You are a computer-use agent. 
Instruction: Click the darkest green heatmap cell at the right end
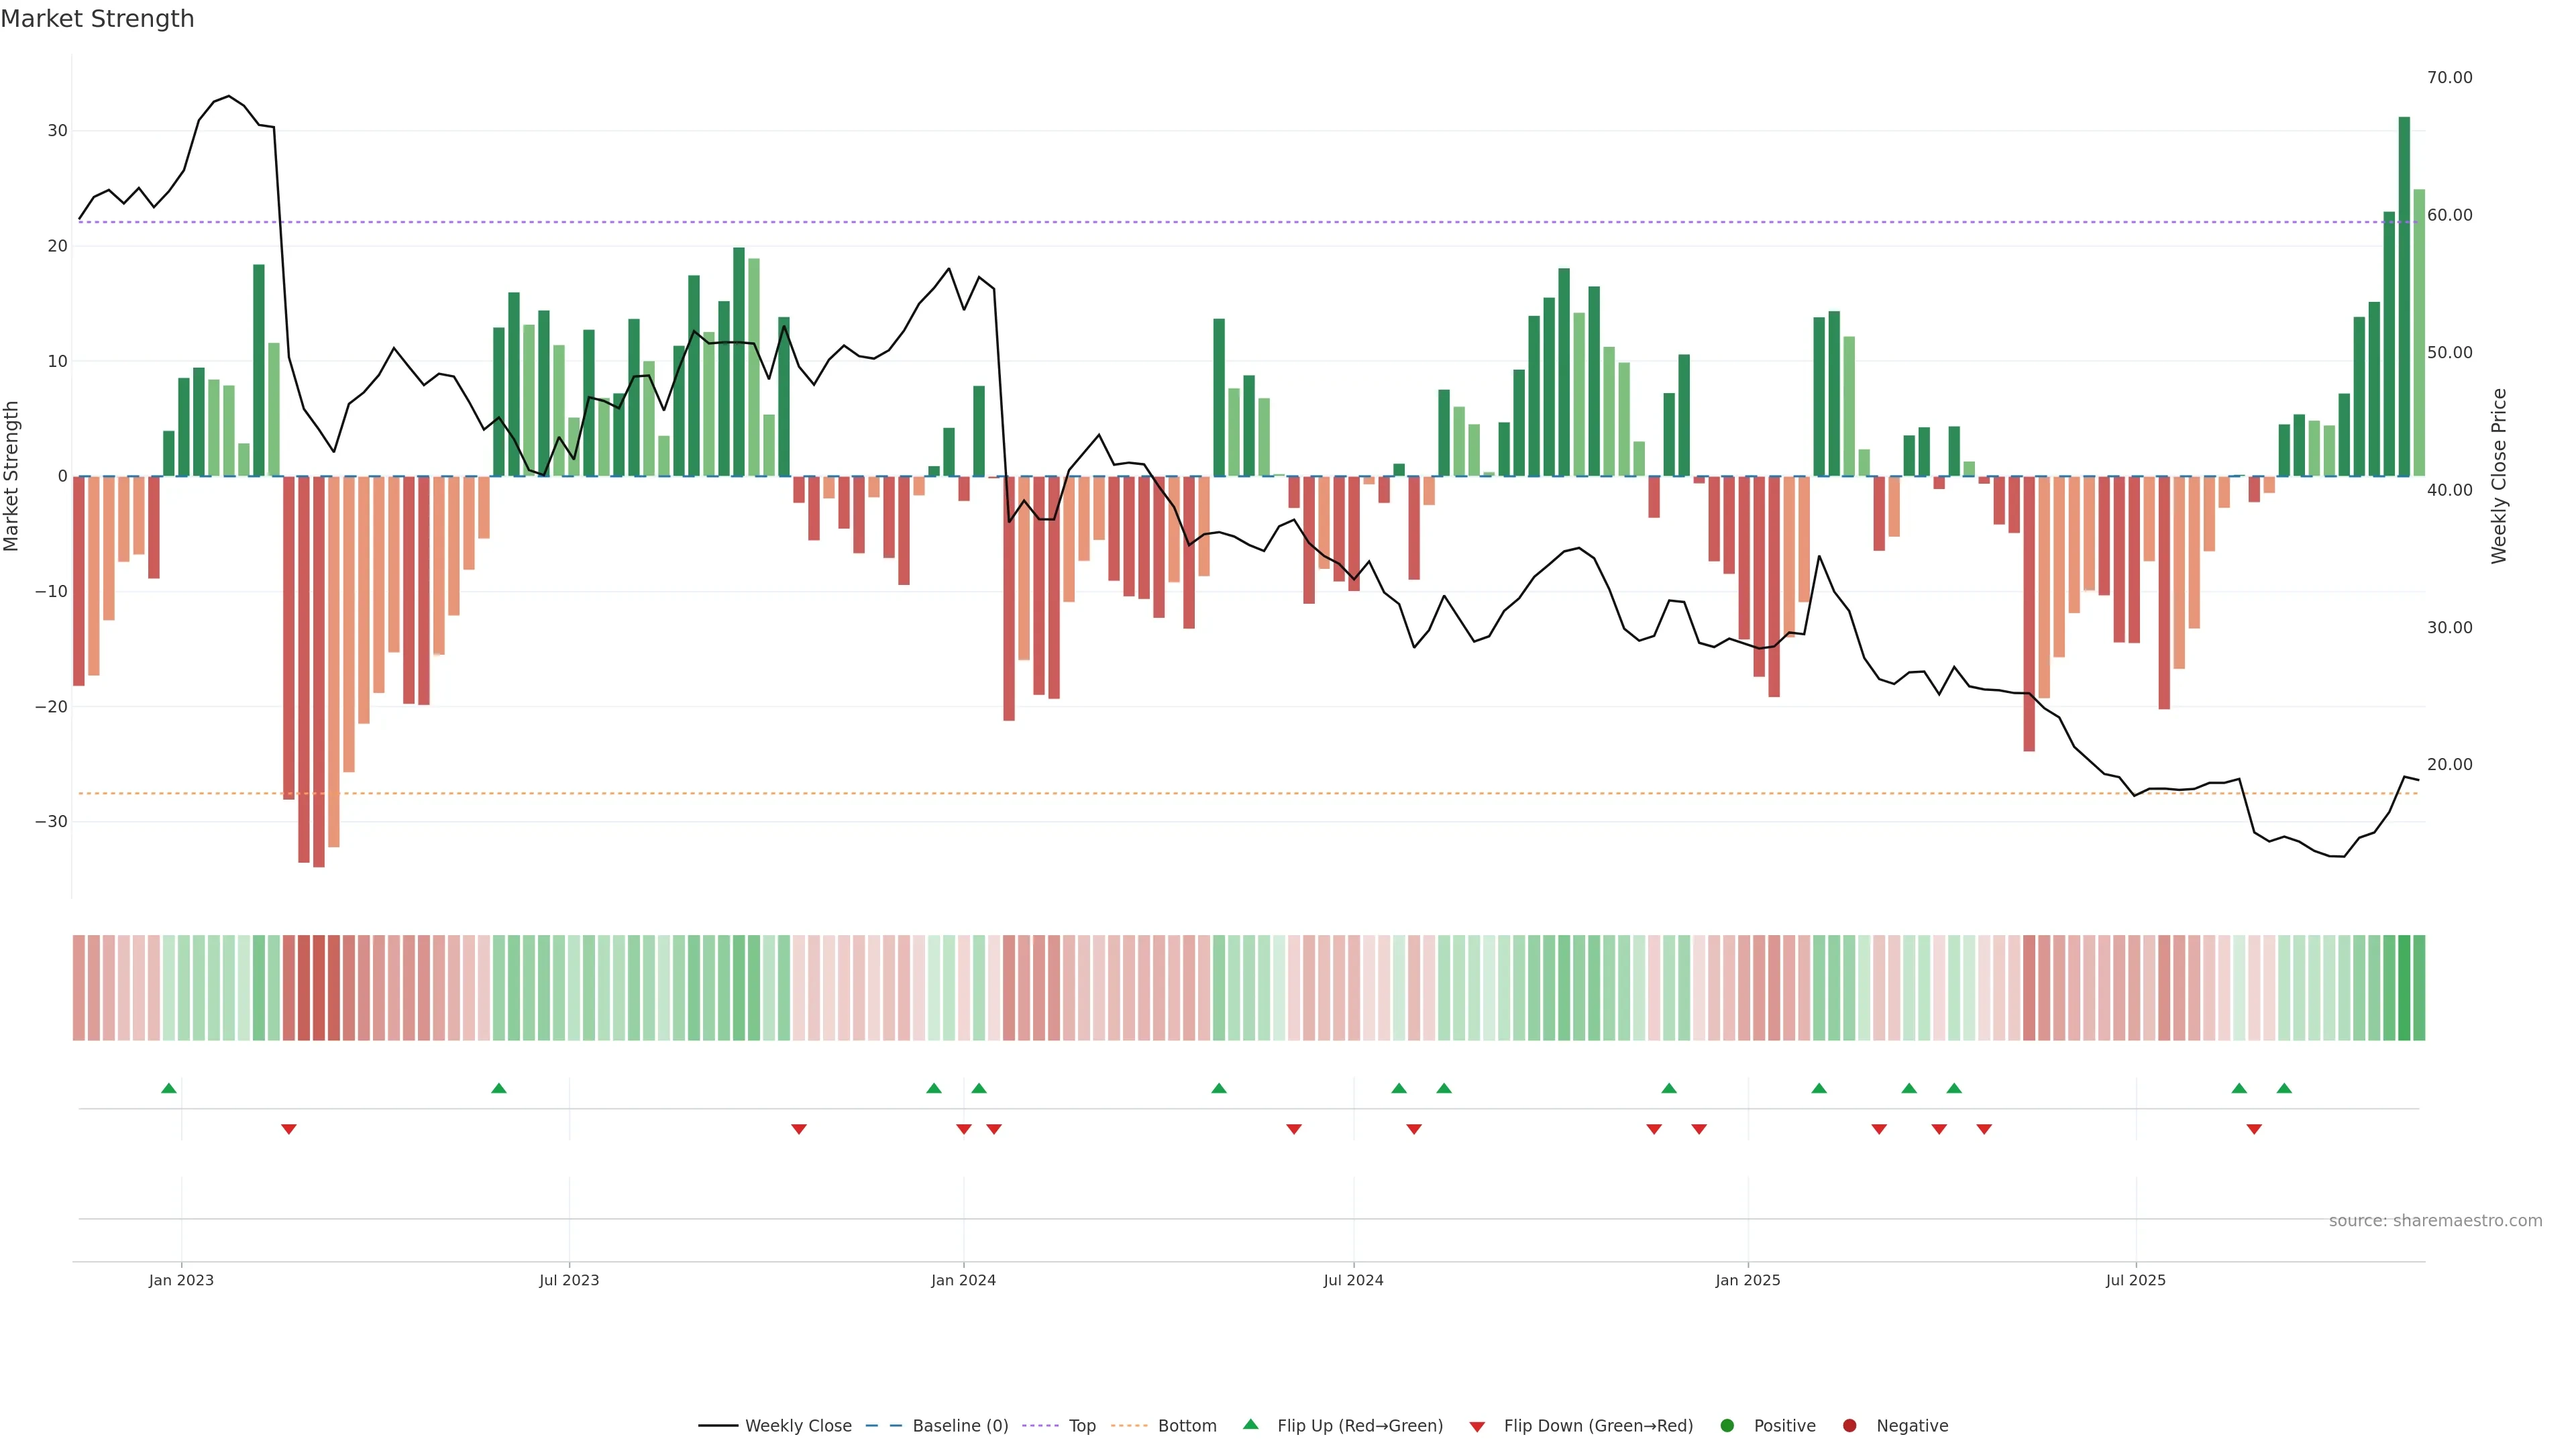point(2404,987)
